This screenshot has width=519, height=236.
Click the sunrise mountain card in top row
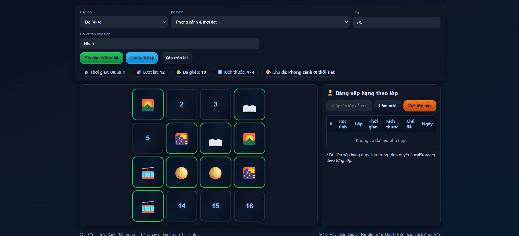[148, 104]
